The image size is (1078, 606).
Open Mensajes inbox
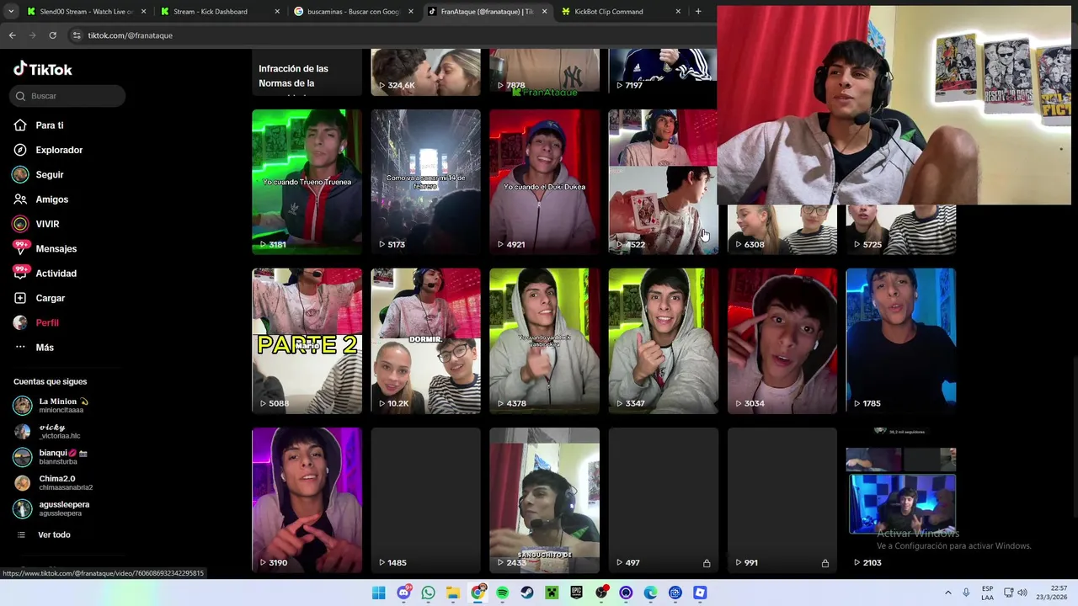pyautogui.click(x=56, y=248)
